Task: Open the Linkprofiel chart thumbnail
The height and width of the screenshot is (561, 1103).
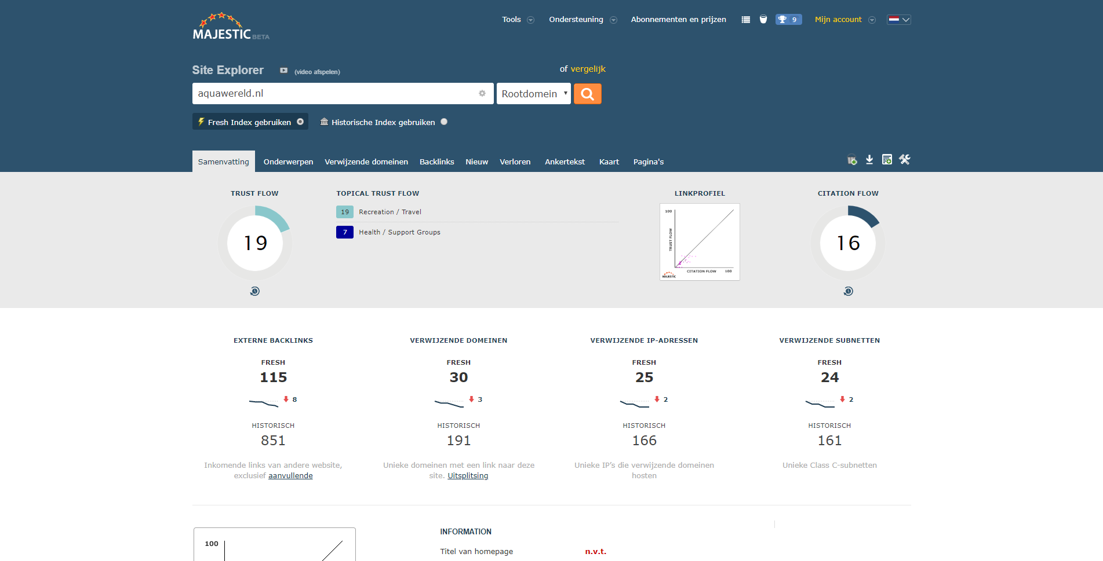Action: coord(700,242)
